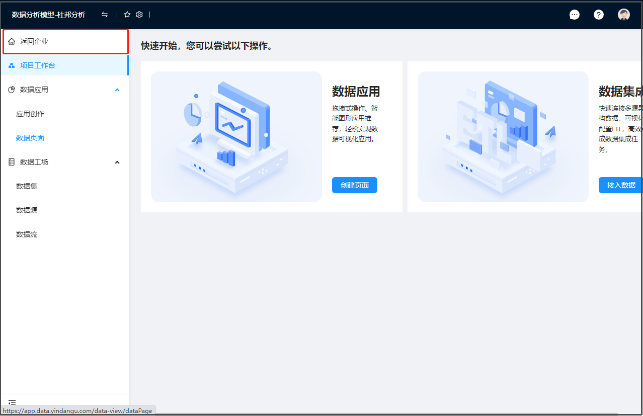Open the messages chat bubble icon
The image size is (643, 416).
pos(574,15)
